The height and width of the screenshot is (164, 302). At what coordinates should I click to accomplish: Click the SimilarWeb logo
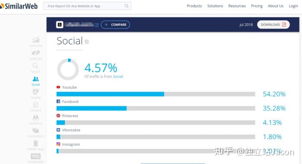[19, 6]
